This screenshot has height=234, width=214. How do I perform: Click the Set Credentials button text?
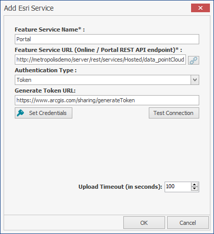tap(48, 113)
